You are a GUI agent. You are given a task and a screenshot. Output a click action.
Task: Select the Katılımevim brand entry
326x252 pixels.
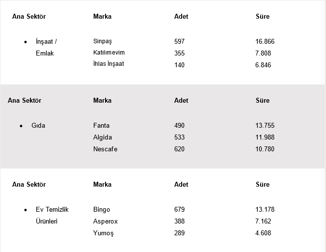[x=109, y=53]
